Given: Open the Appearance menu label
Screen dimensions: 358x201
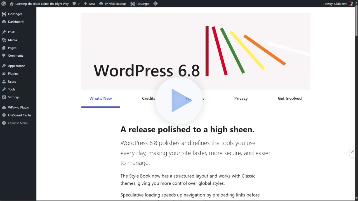Looking at the screenshot, I should [x=17, y=66].
